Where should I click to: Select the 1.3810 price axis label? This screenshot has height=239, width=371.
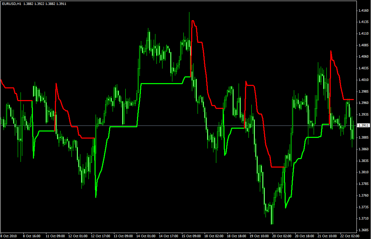click(x=364, y=172)
